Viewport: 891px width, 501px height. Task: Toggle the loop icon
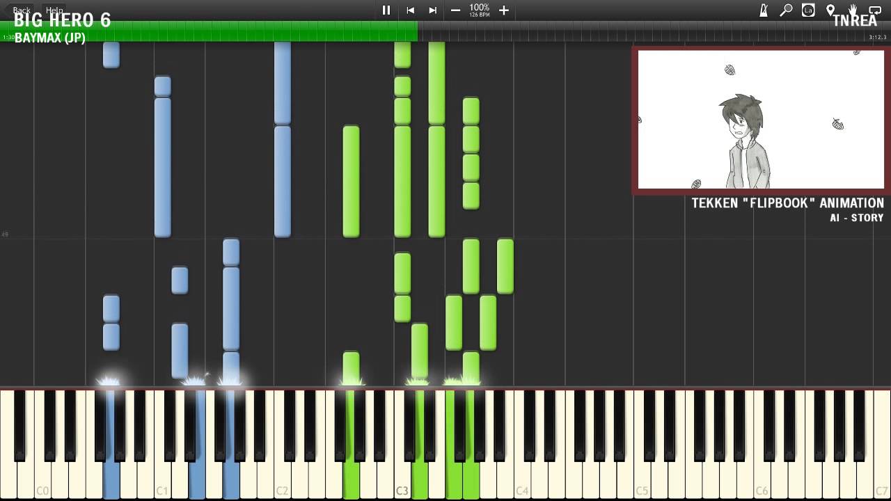click(875, 10)
